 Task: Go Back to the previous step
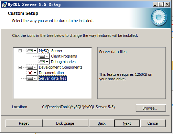pyautogui.click(x=101, y=123)
